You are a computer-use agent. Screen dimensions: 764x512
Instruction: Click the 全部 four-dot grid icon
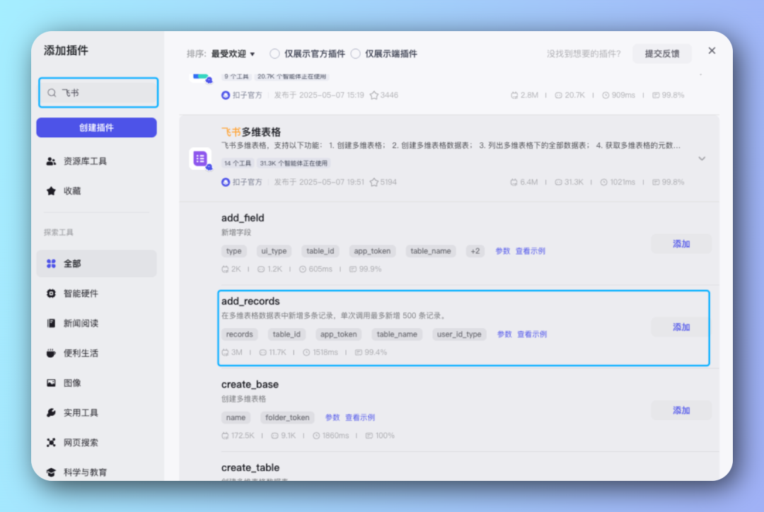tap(51, 264)
